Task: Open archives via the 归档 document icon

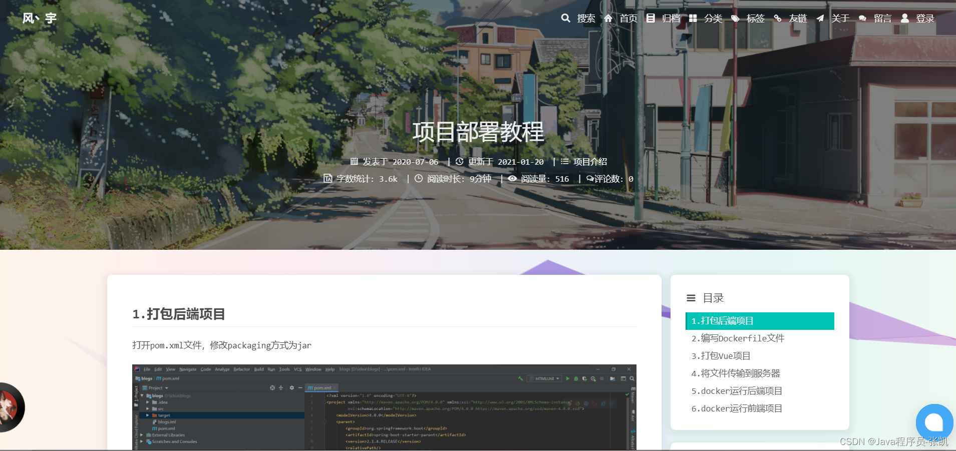Action: [x=650, y=18]
